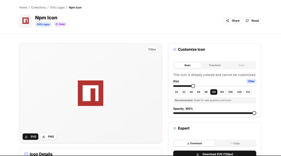Click the Npm Icon page title
Screen dimensions: 281x156
pos(46,18)
